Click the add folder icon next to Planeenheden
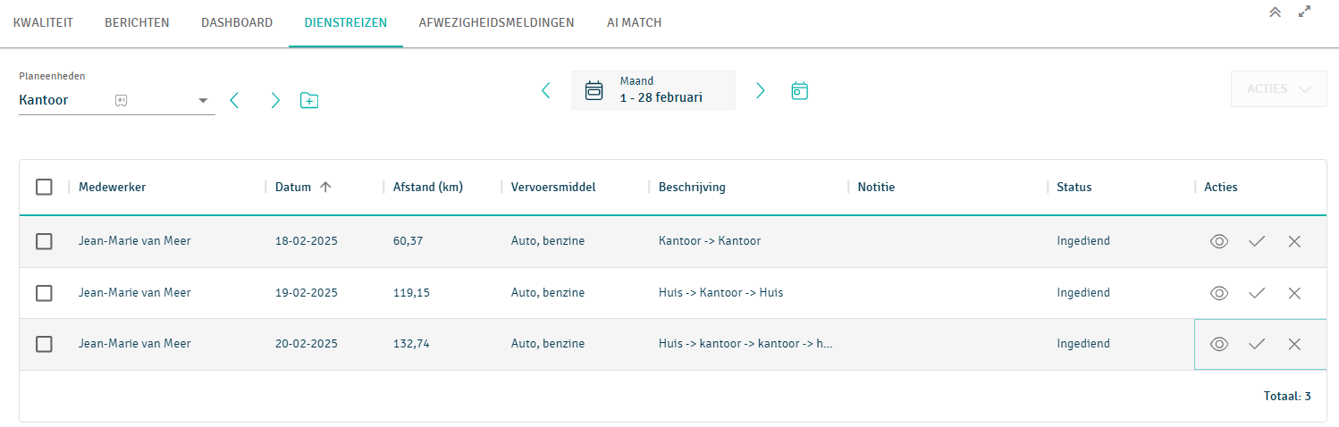1339x427 pixels. [309, 100]
